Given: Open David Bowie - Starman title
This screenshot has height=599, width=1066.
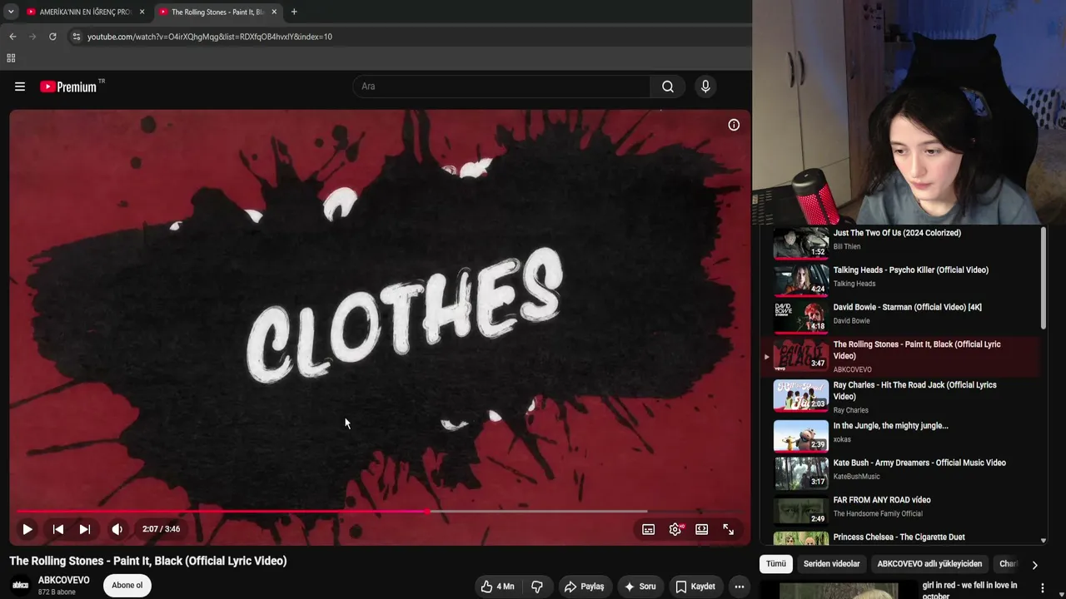Looking at the screenshot, I should point(908,307).
